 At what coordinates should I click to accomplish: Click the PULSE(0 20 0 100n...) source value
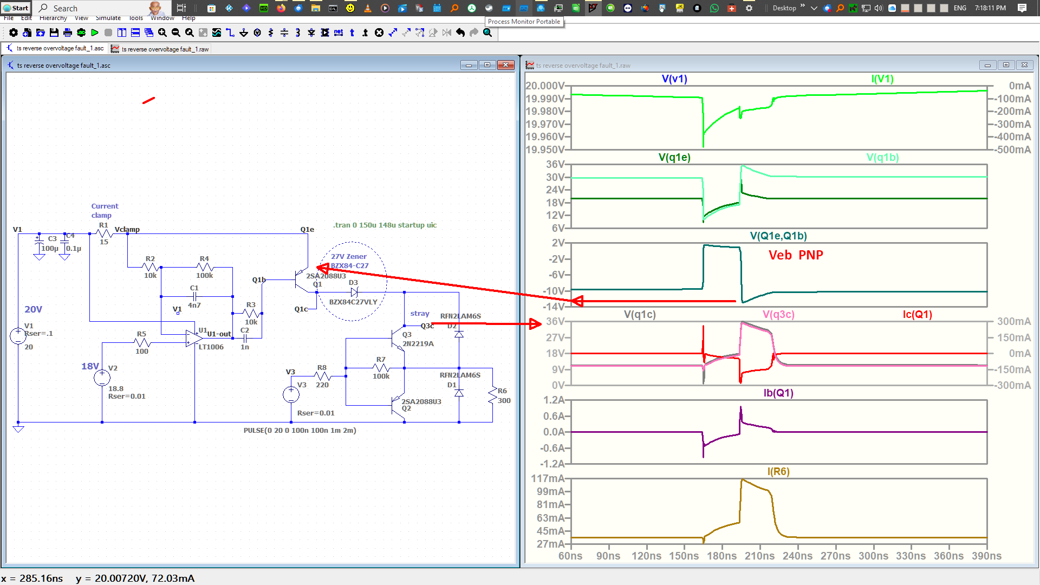[300, 431]
